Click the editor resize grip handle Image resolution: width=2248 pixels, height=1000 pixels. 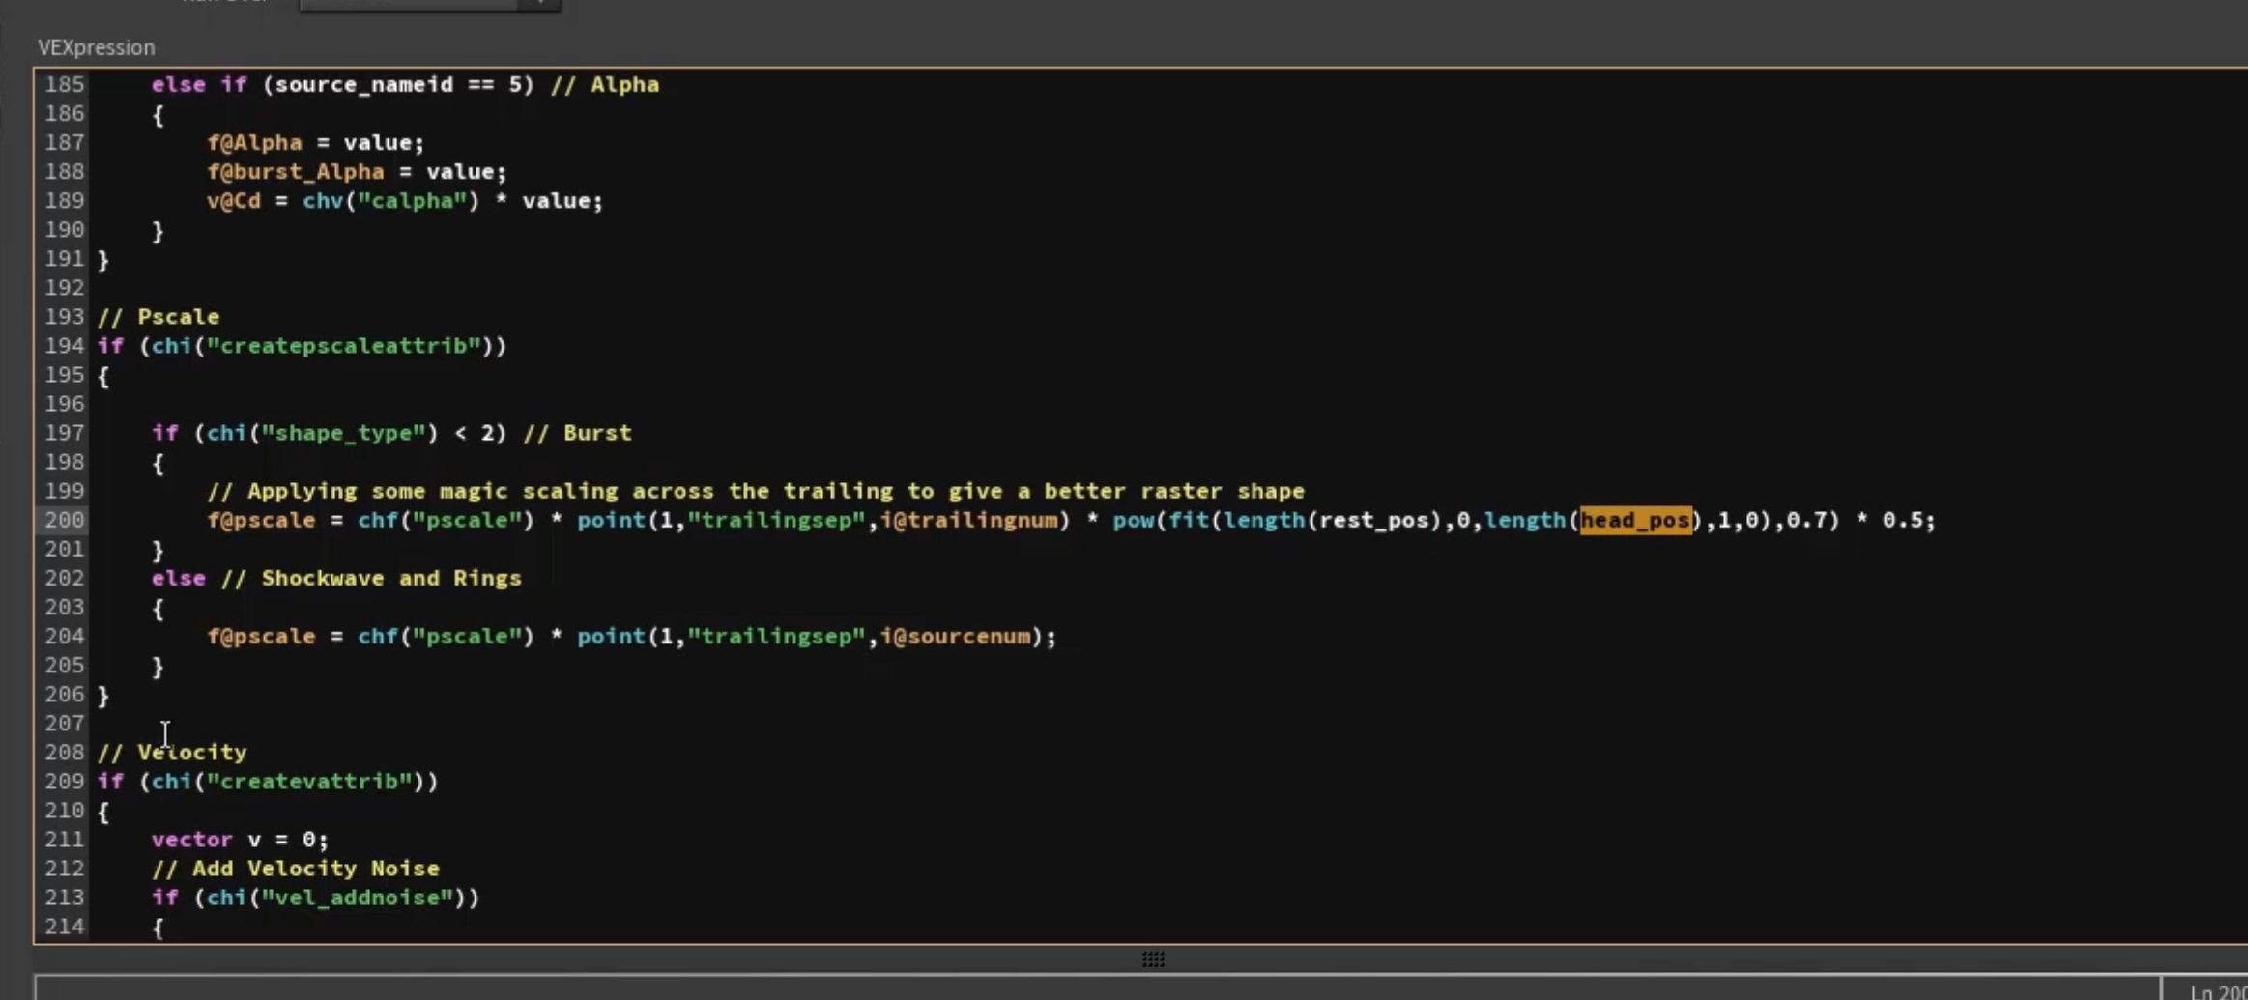point(1153,959)
